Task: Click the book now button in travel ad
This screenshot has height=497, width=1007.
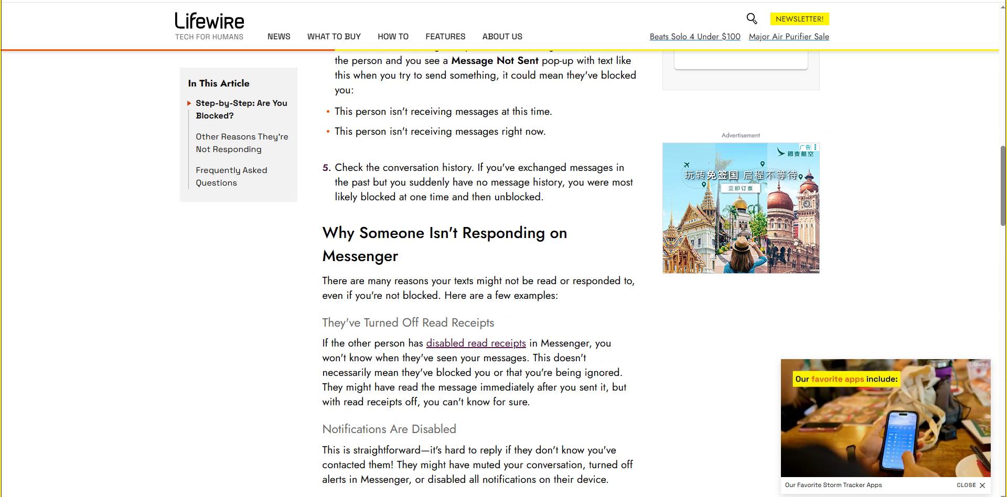Action: coord(740,188)
